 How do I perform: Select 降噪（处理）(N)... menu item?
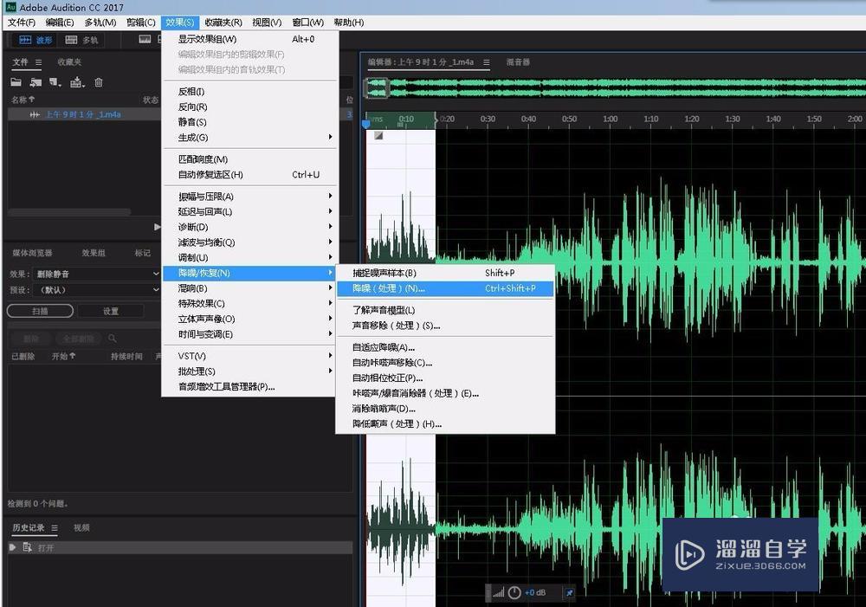(x=444, y=288)
